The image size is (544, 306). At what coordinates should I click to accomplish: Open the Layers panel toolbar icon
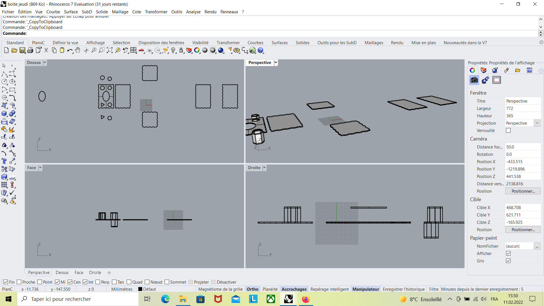(189, 50)
